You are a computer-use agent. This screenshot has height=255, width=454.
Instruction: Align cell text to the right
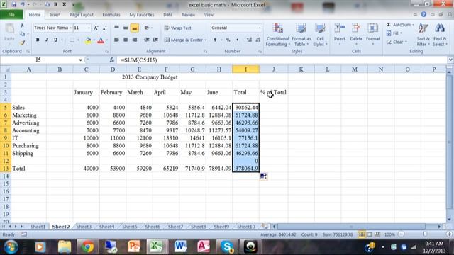(134, 40)
